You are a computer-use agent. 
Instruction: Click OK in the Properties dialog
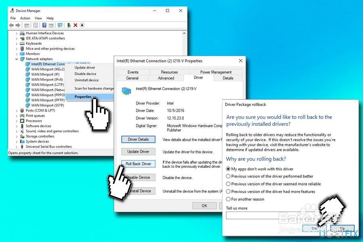204,206
